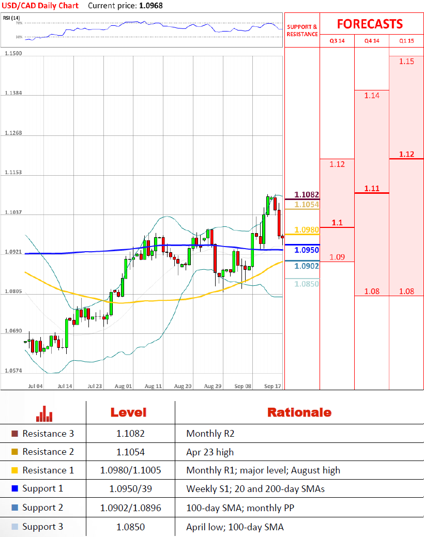Screen dimensions: 424x537
Task: Click the 'Monthly R2' rationale cell
Action: (x=210, y=434)
